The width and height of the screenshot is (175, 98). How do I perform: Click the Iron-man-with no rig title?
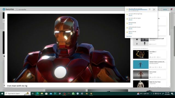tap(17, 86)
